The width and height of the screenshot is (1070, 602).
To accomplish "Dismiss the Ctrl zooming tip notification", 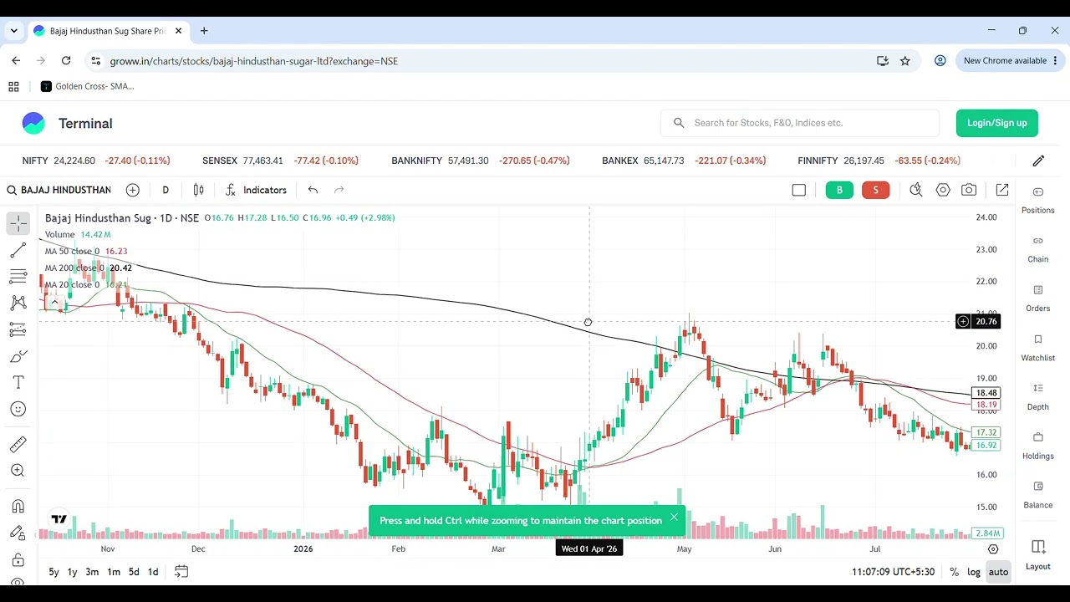I will (674, 518).
